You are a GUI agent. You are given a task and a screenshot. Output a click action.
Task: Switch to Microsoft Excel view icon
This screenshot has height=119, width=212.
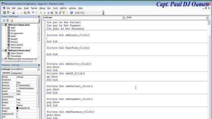[x=4, y=13]
